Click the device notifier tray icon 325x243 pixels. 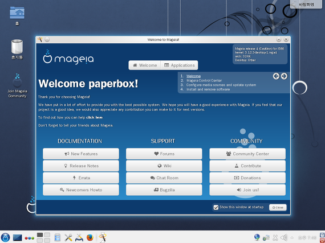point(266,238)
